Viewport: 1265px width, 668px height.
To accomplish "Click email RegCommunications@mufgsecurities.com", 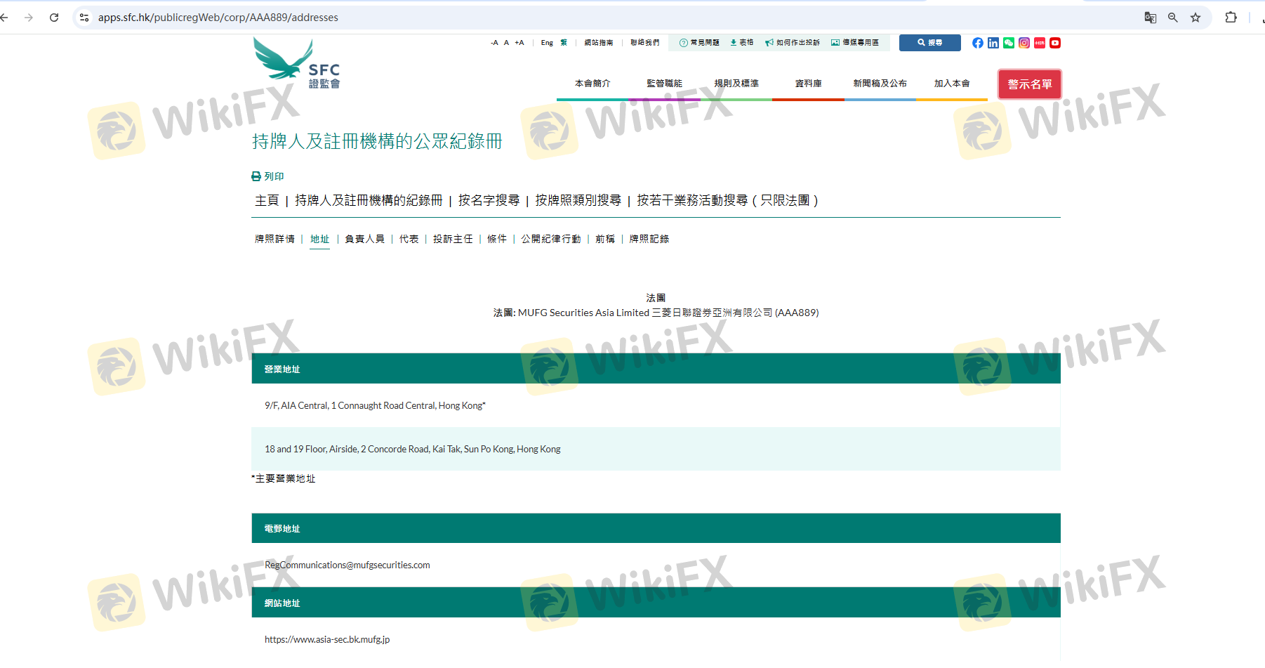I will click(x=347, y=565).
